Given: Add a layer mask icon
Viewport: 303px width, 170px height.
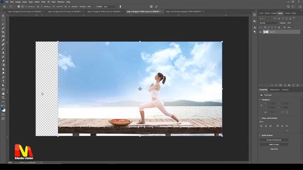Looking at the screenshot, I should (x=281, y=85).
